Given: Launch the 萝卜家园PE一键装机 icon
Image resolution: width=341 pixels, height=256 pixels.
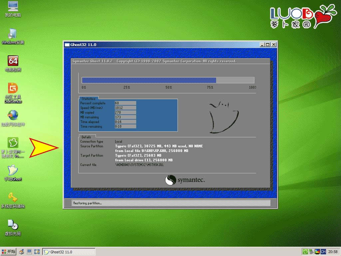Looking at the screenshot, I should click(x=13, y=148).
